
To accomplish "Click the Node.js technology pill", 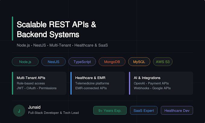I will coord(25,62).
